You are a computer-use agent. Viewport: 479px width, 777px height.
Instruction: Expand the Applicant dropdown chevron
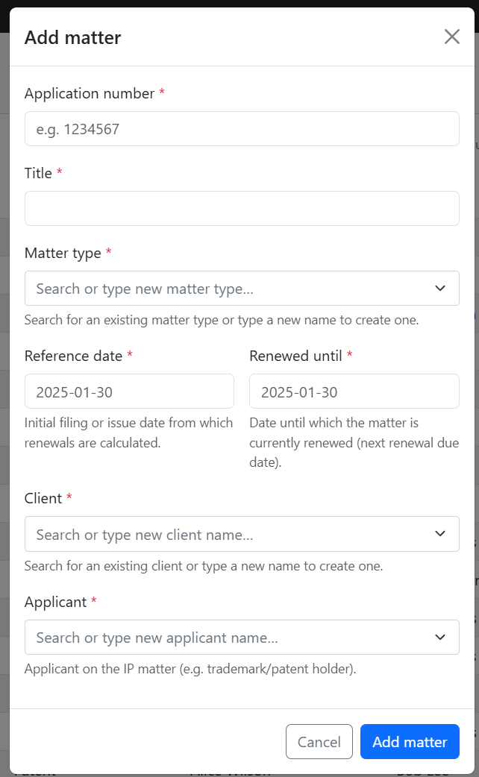[x=440, y=638]
